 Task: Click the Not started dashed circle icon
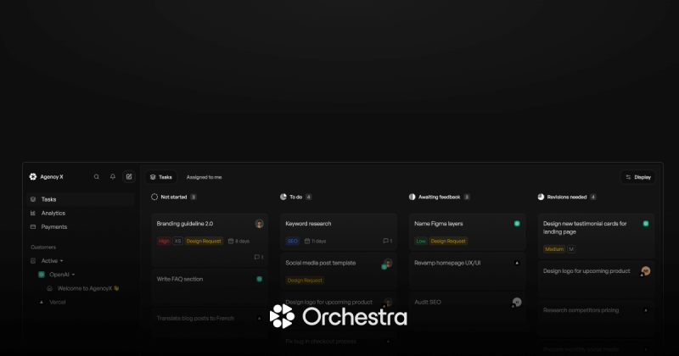point(154,197)
